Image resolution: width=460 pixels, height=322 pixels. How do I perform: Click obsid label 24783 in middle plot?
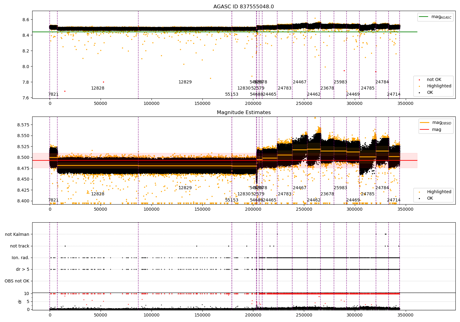285,194
